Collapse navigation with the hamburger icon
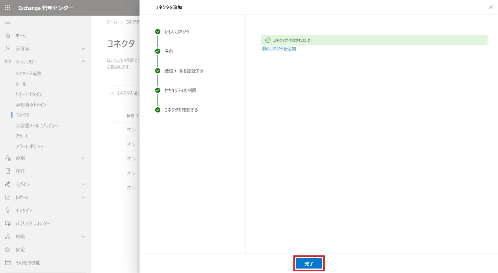This screenshot has width=498, height=273. tap(8, 22)
